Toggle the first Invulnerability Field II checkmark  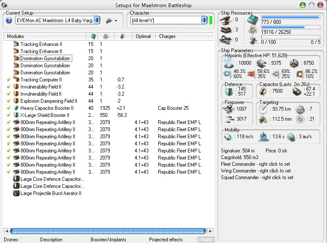[8, 87]
